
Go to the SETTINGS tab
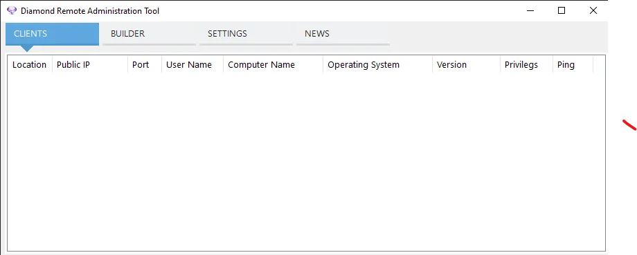click(x=246, y=34)
